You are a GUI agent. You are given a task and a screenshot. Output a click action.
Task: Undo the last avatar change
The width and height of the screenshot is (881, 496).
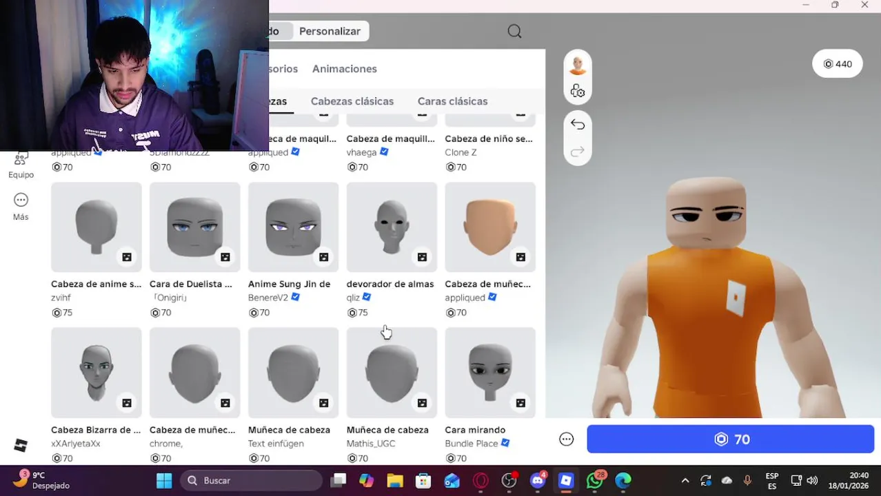[x=578, y=125]
